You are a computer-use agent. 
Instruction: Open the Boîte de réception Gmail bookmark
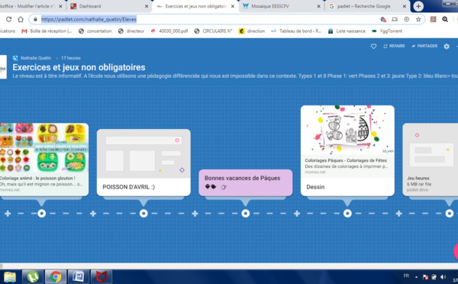coord(47,31)
